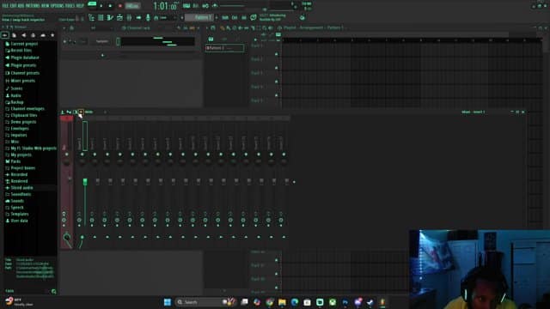550x309 pixels.
Task: Add a channel with the plus button
Action: 102,55
